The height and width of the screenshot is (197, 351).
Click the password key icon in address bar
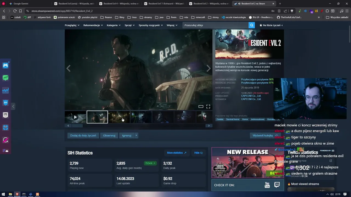[273, 11]
